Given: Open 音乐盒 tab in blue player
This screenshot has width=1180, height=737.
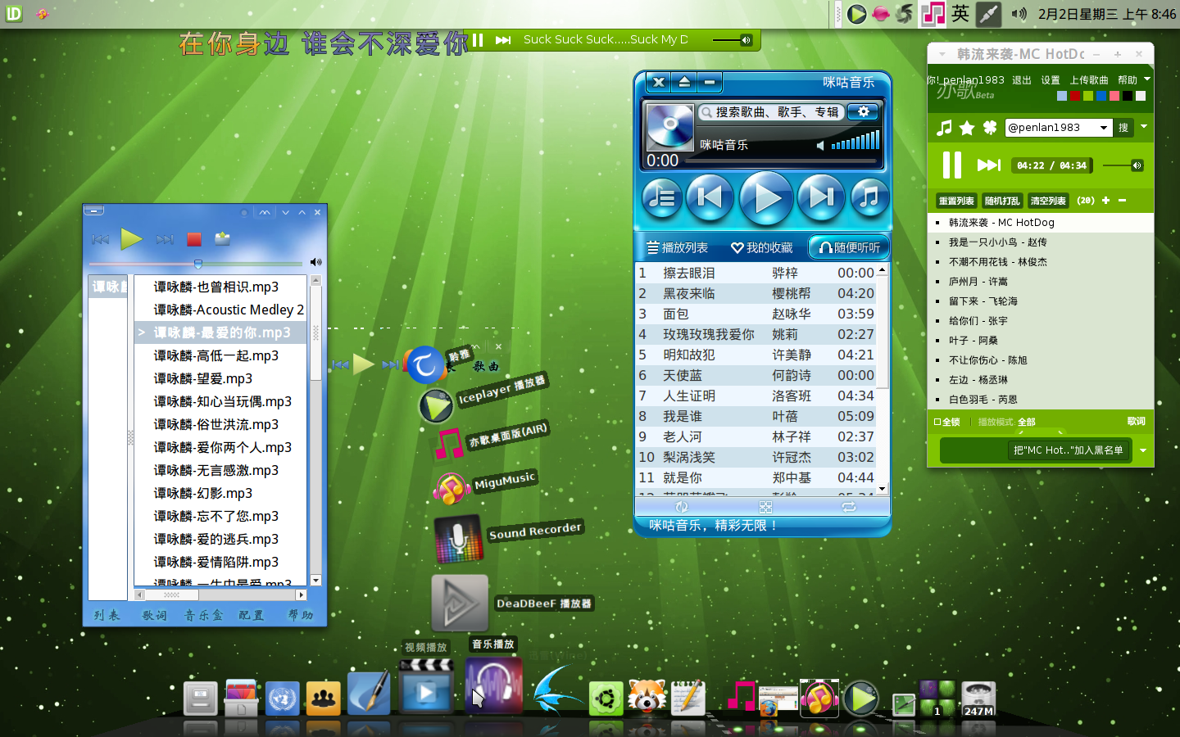Looking at the screenshot, I should point(203,615).
